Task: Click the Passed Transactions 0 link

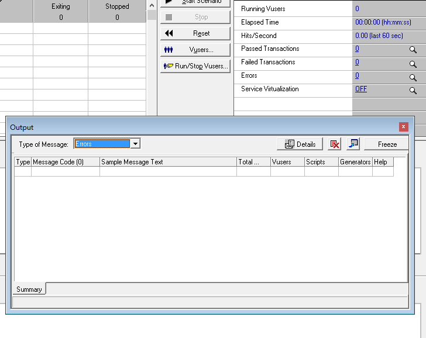Action: tap(357, 49)
